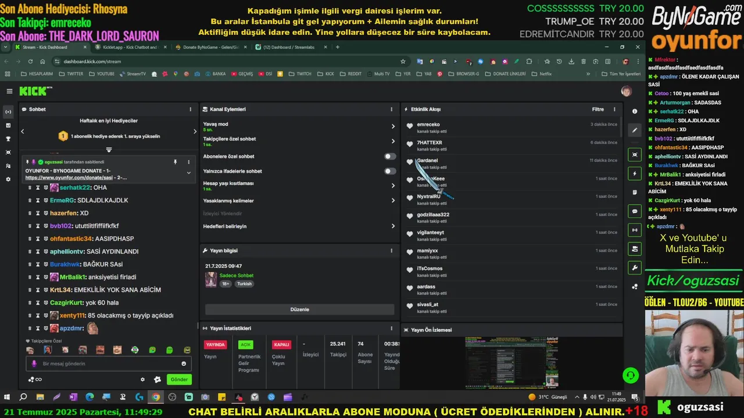Image resolution: width=744 pixels, height=418 pixels.
Task: Delete serhatk22's chat message with trash icon
Action: tap(30, 188)
